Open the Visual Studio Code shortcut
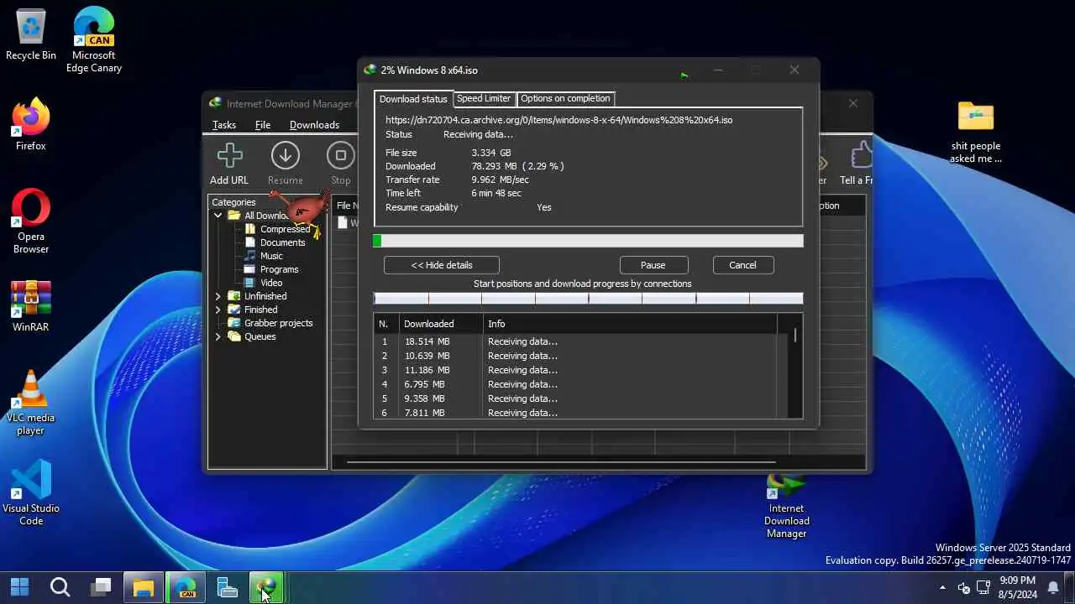 point(31,493)
